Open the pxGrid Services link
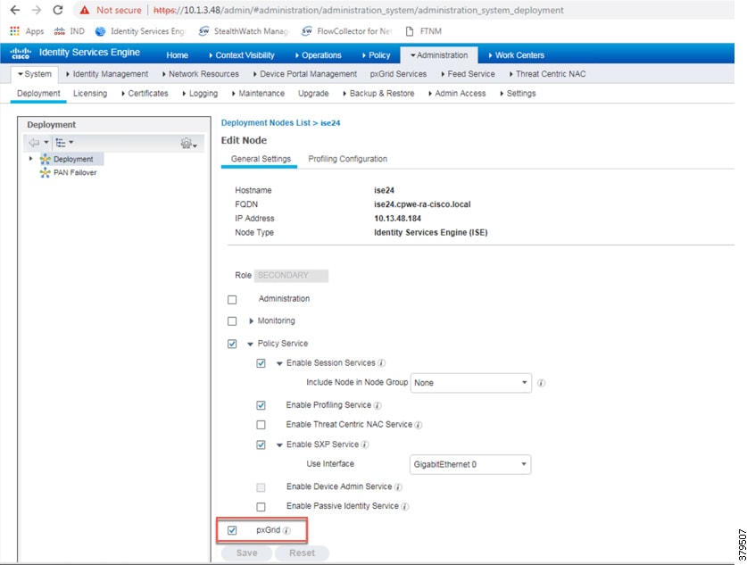Image resolution: width=747 pixels, height=565 pixels. point(398,74)
